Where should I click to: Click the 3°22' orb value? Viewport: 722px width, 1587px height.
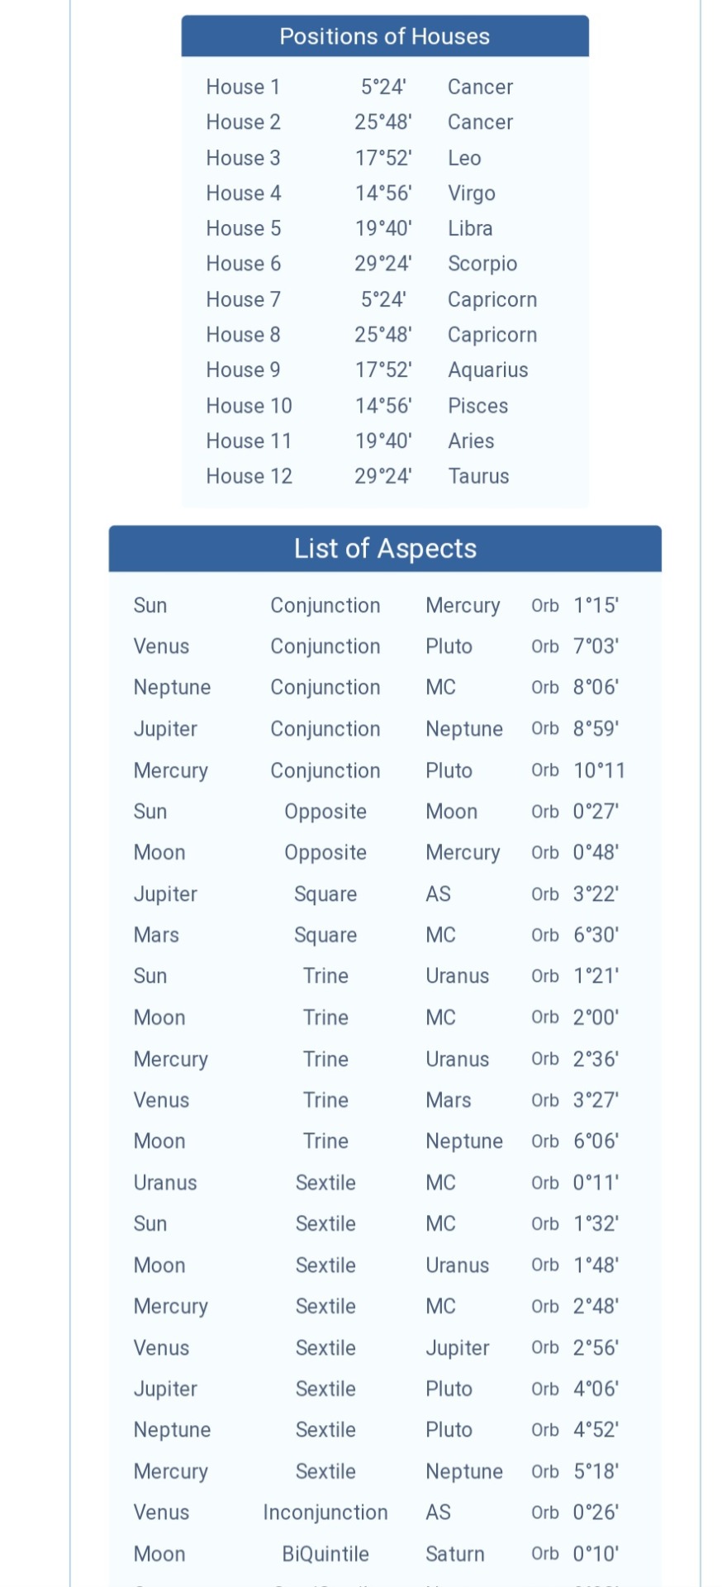click(x=596, y=894)
